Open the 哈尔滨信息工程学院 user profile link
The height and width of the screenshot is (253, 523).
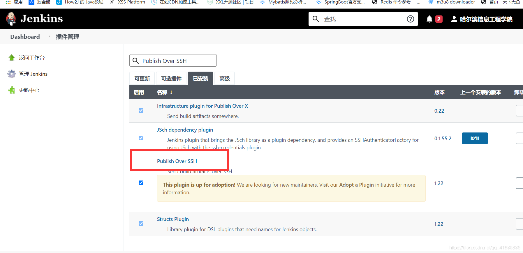tap(486, 19)
